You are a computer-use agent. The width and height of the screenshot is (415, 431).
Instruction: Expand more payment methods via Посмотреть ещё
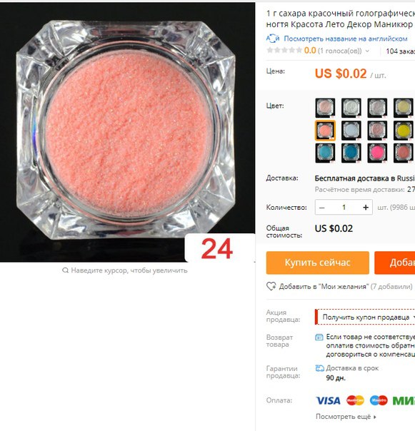(x=346, y=417)
